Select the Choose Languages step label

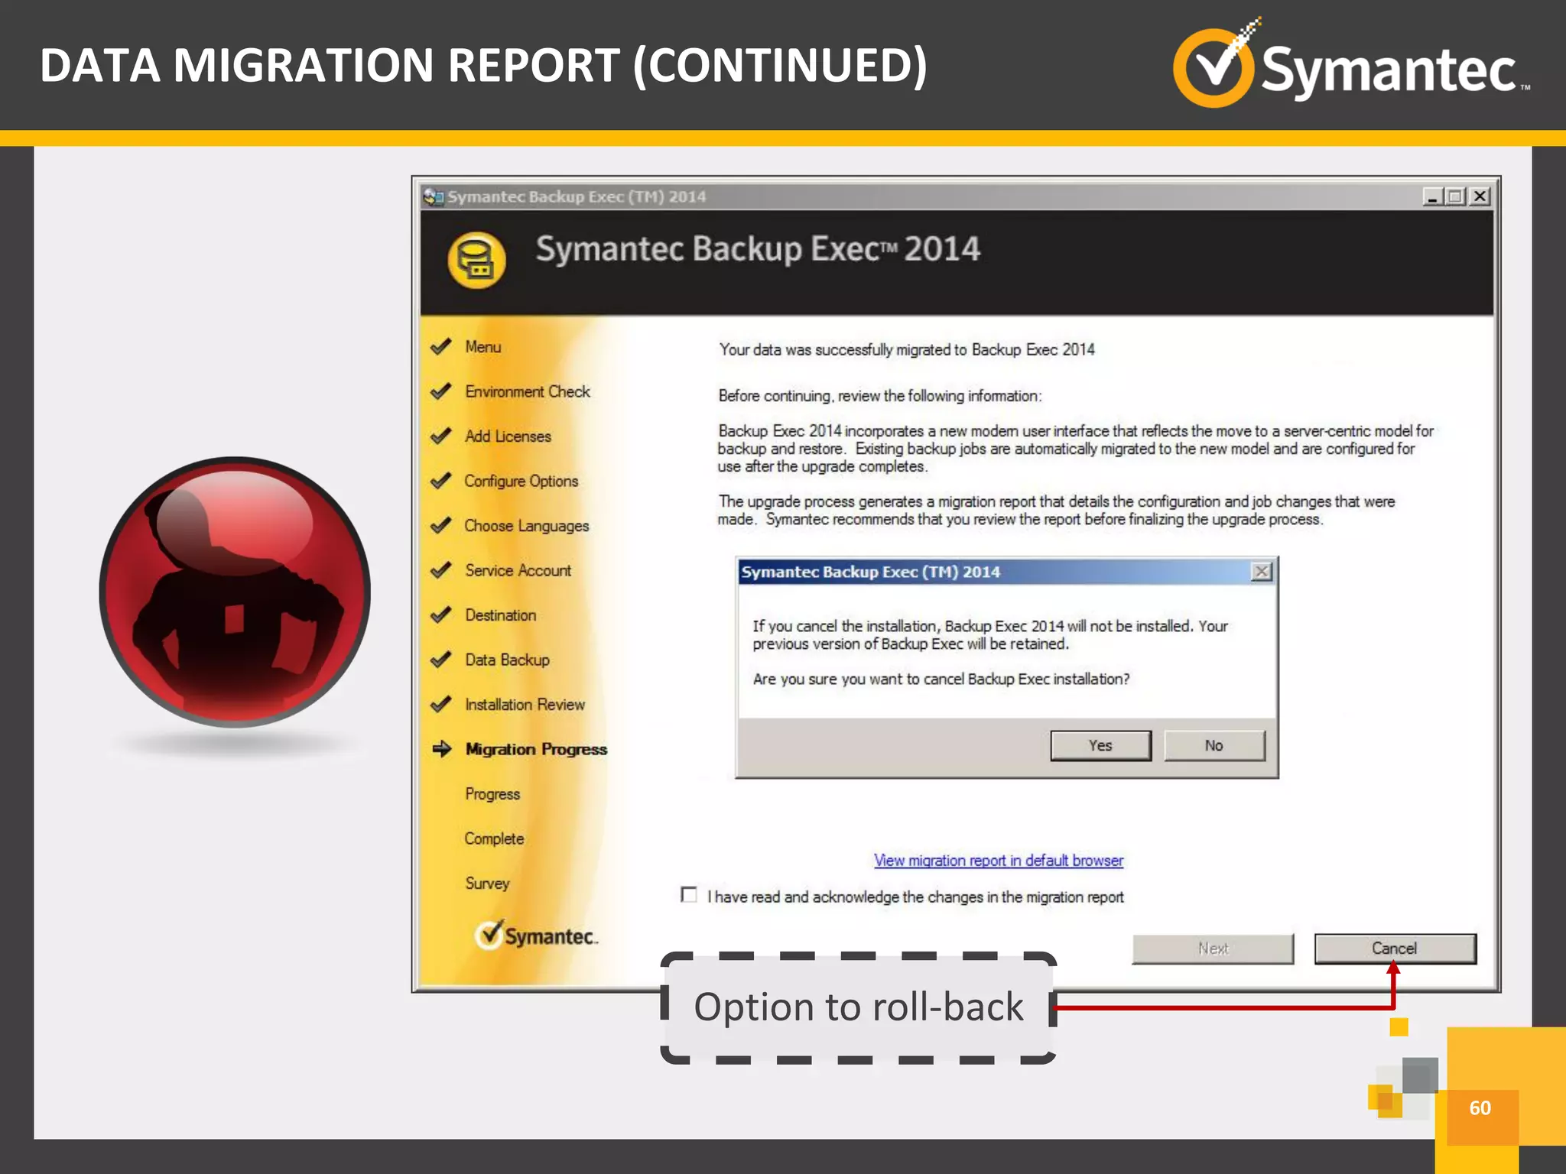pos(527,526)
